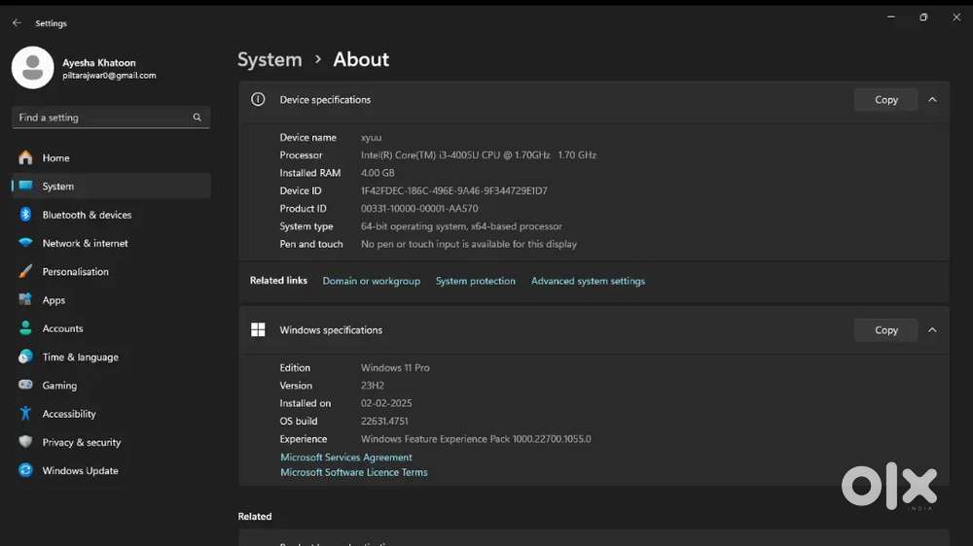Select Time & language in sidebar
The image size is (973, 546).
pyautogui.click(x=80, y=357)
